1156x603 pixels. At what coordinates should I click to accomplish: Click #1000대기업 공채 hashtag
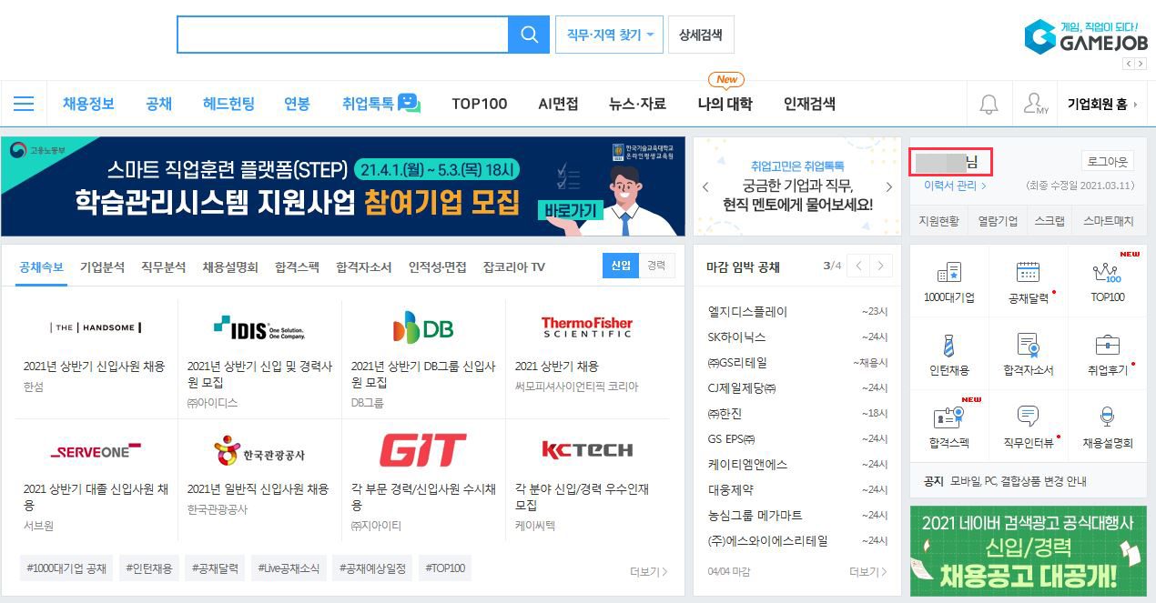pyautogui.click(x=66, y=568)
